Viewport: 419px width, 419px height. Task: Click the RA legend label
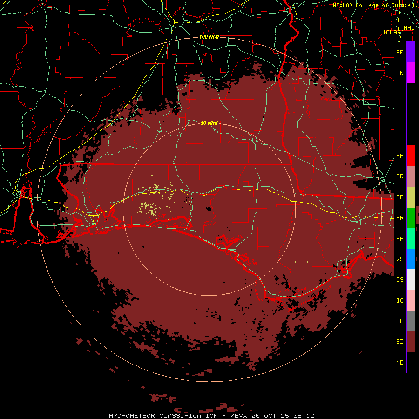[399, 239]
